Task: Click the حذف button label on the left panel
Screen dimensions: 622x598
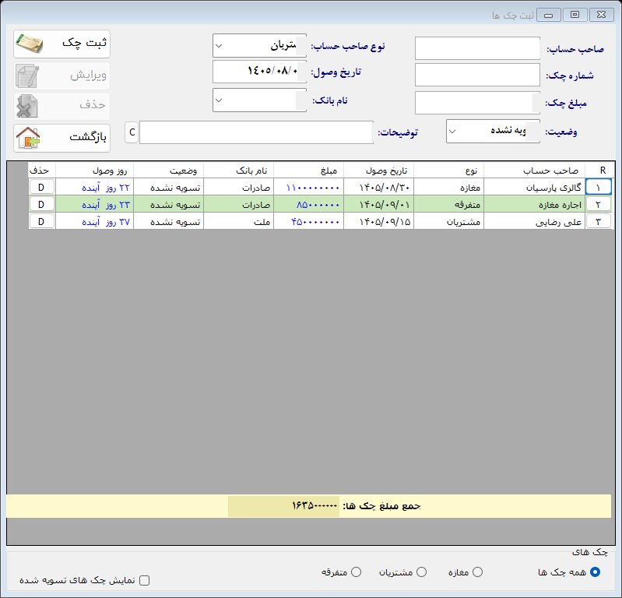Action: click(92, 104)
